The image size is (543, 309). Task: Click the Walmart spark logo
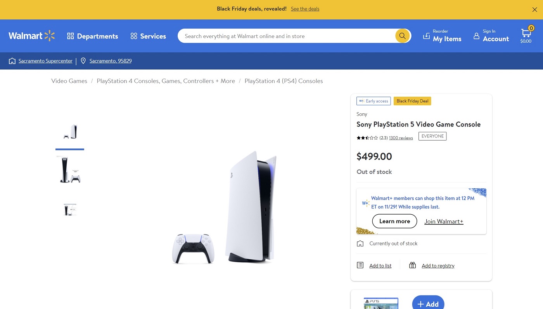pos(50,36)
